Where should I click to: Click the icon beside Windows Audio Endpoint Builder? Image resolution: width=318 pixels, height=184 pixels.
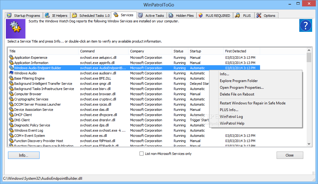11,68
